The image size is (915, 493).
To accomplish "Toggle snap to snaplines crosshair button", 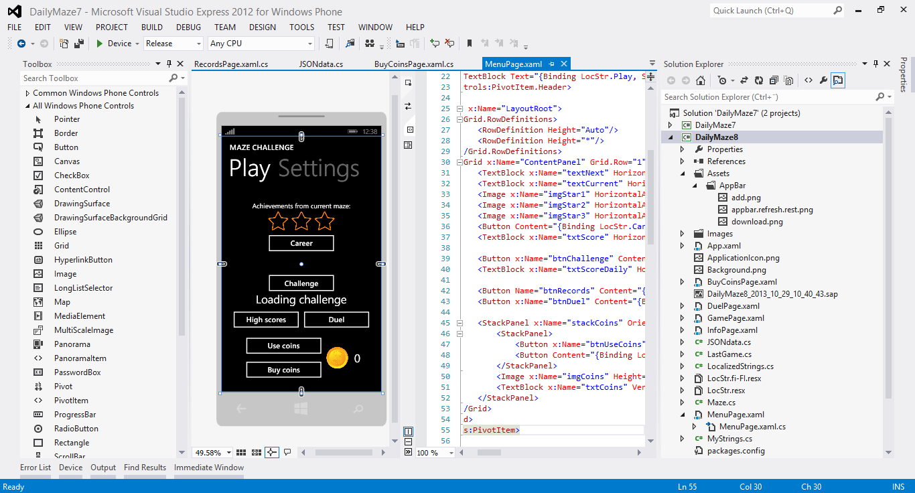I will (272, 452).
